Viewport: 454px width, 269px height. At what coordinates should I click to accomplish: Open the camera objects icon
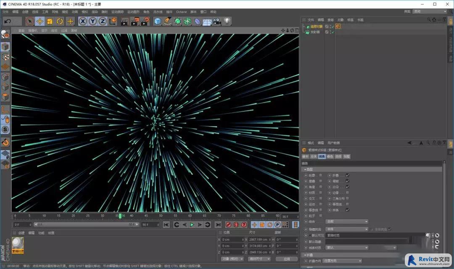pos(217,21)
